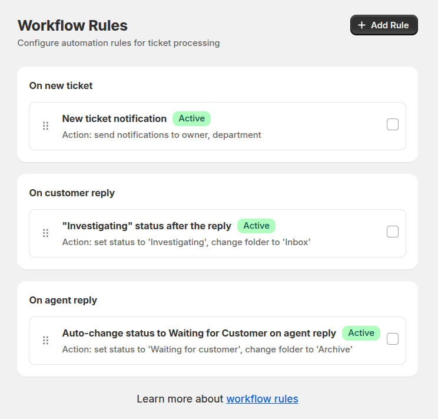The height and width of the screenshot is (419, 438).
Task: Tick the New ticket notification checkbox
Action: (393, 124)
